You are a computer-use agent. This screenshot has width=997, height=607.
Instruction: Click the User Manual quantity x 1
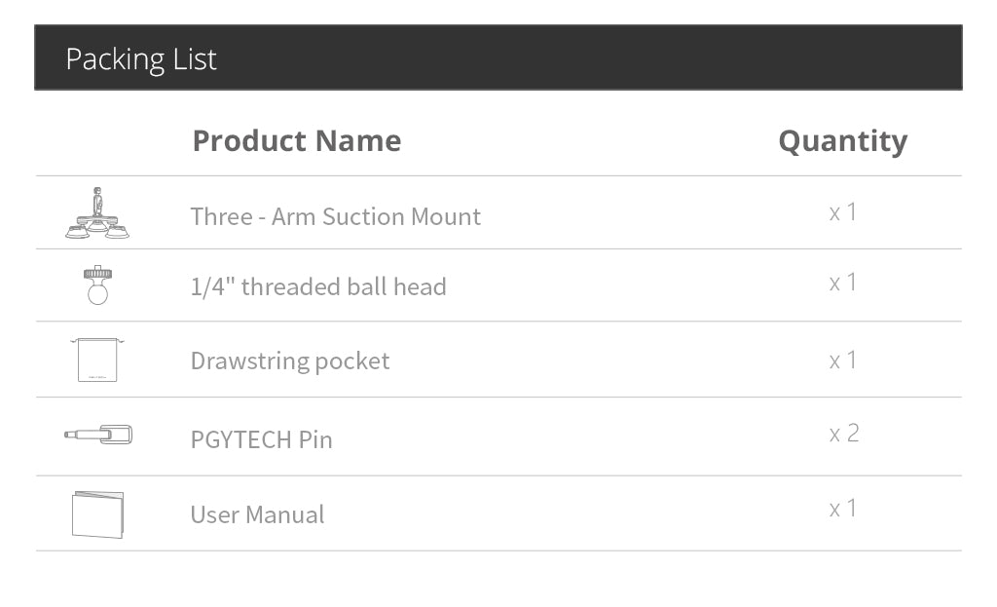843,509
